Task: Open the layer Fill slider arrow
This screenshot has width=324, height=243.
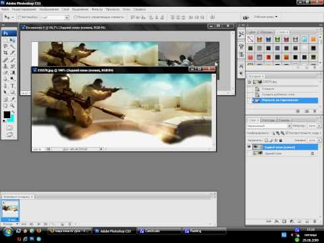Action: 319,140
